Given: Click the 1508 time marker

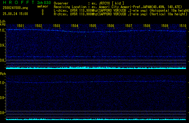Looking at the screenshot, I should 147,26.
